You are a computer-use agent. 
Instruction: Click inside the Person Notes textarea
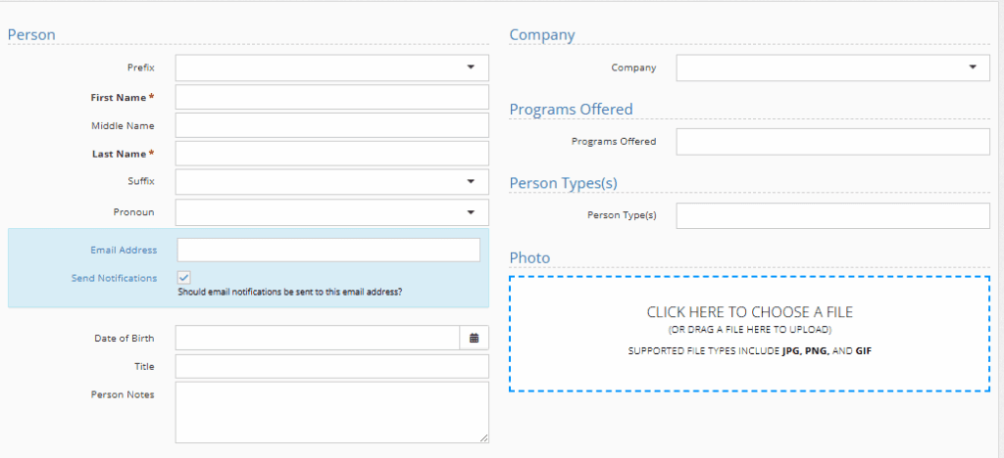click(331, 411)
